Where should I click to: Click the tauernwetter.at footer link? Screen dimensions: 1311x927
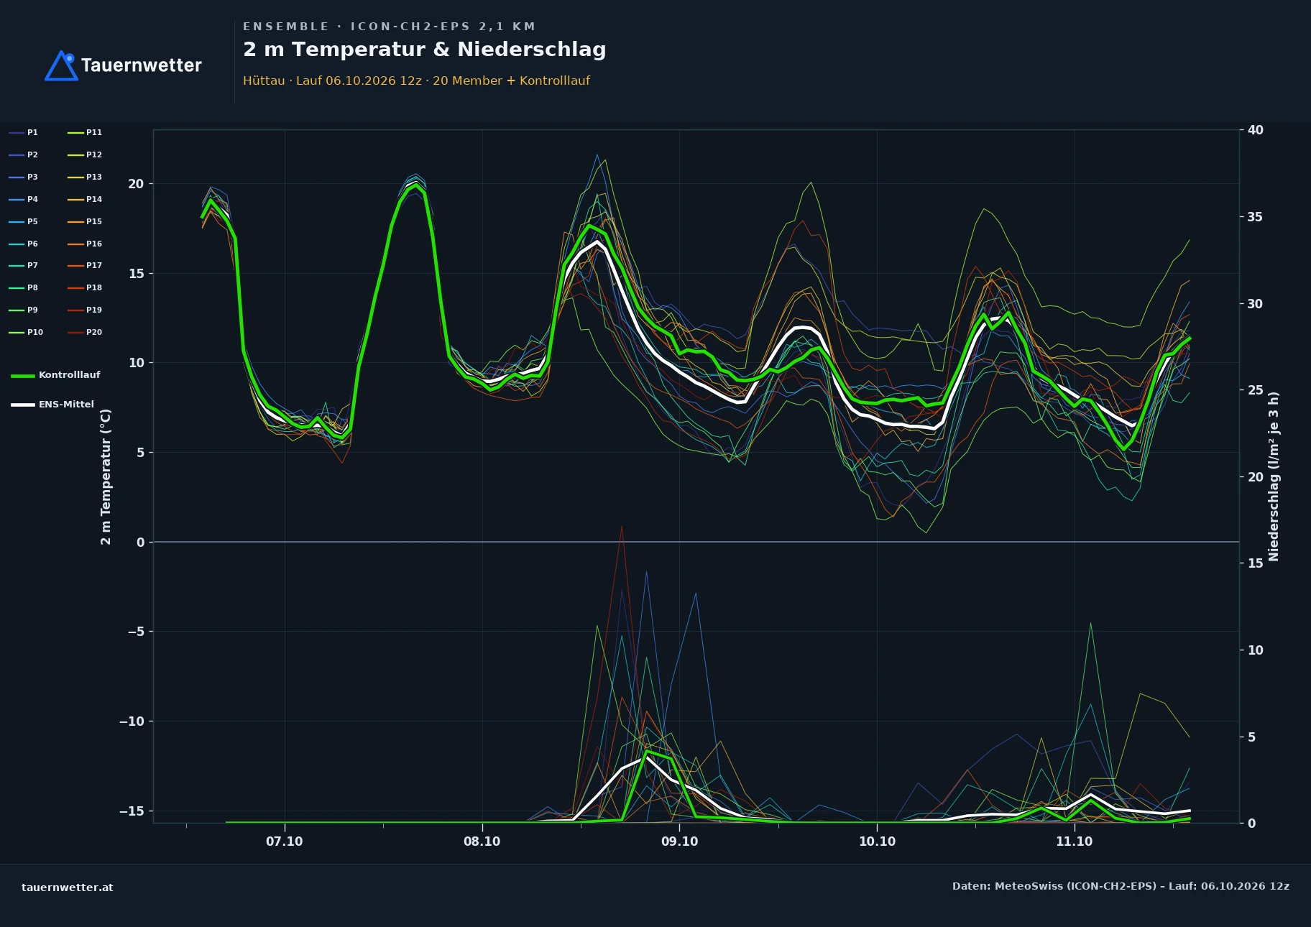68,887
